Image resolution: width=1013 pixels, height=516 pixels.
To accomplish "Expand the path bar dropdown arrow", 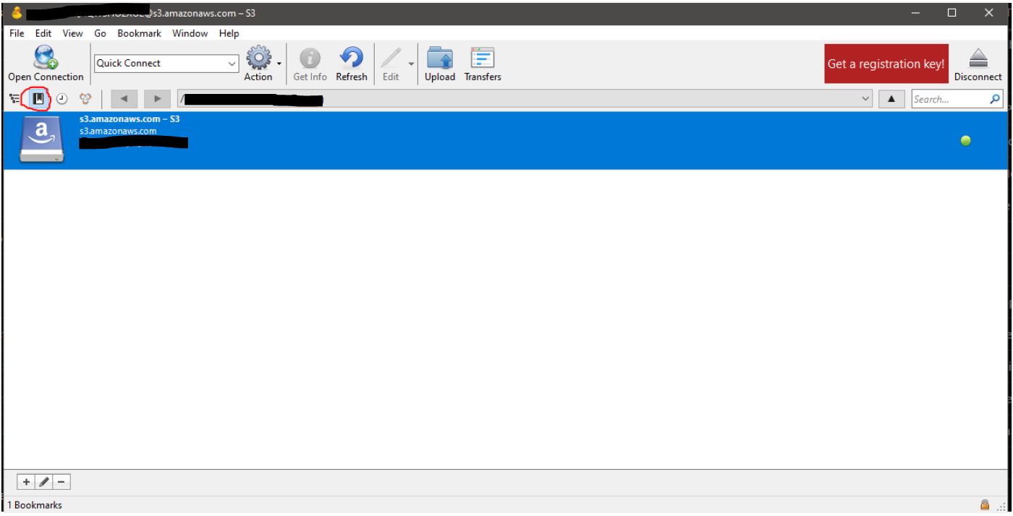I will pos(868,98).
